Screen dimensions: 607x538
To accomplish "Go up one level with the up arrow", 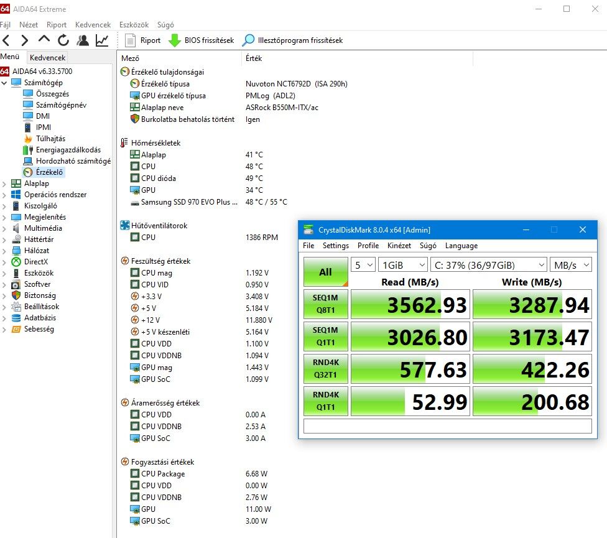I will click(x=44, y=39).
